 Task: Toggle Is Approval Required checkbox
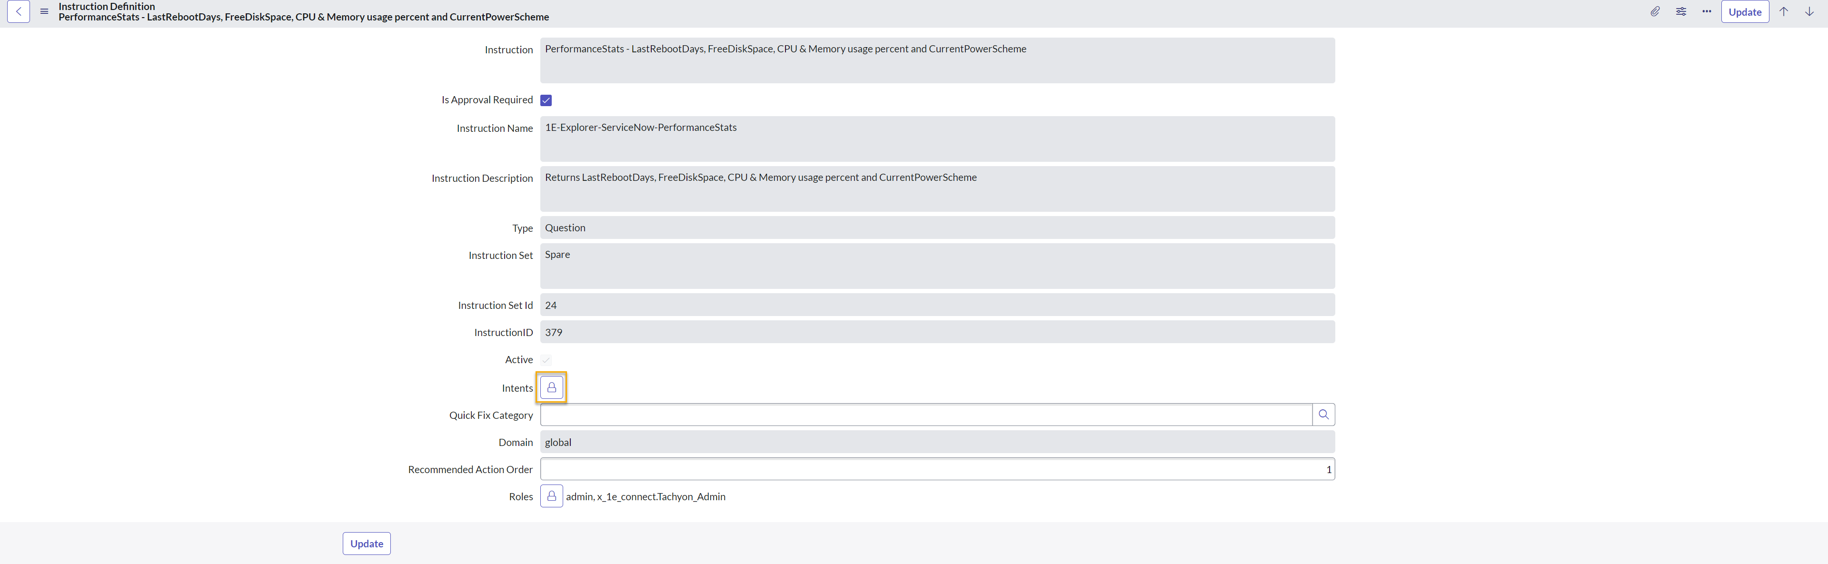(x=546, y=100)
